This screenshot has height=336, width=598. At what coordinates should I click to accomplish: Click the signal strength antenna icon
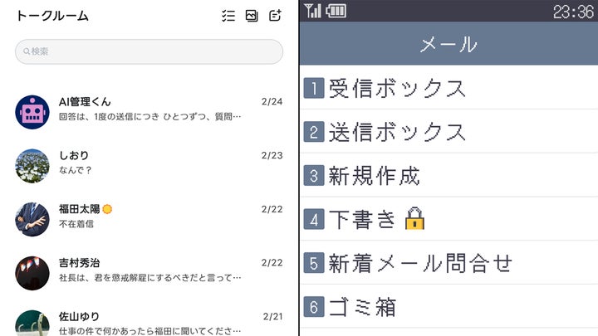[313, 10]
